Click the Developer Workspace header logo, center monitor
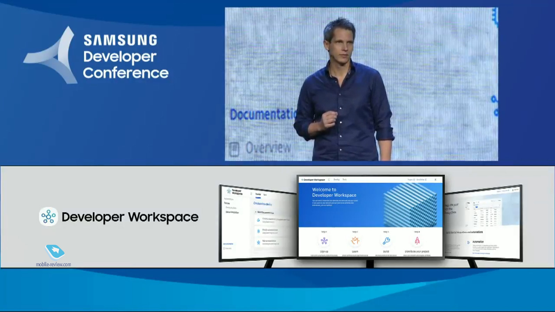The width and height of the screenshot is (555, 312). tap(313, 180)
